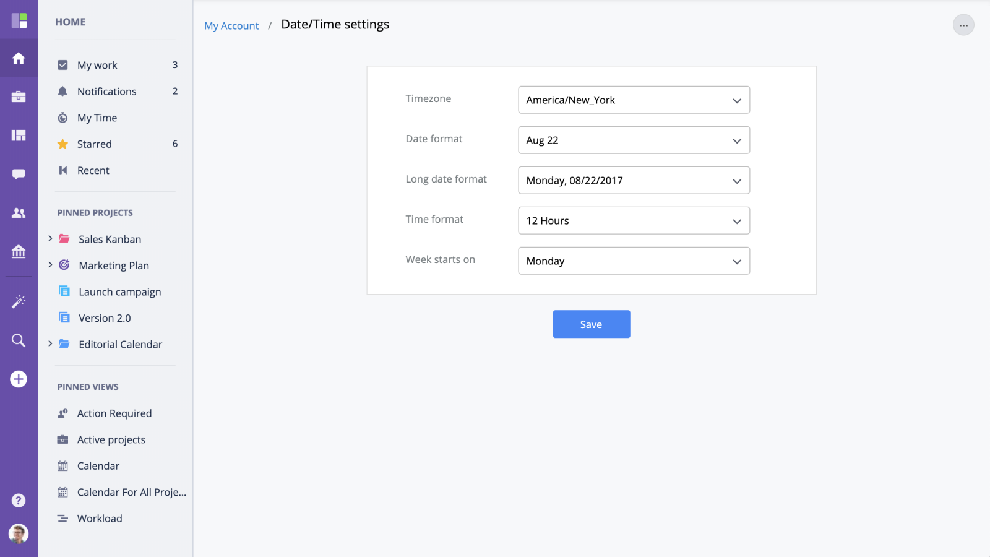Click the Search magnifier icon
This screenshot has width=990, height=557.
point(19,340)
